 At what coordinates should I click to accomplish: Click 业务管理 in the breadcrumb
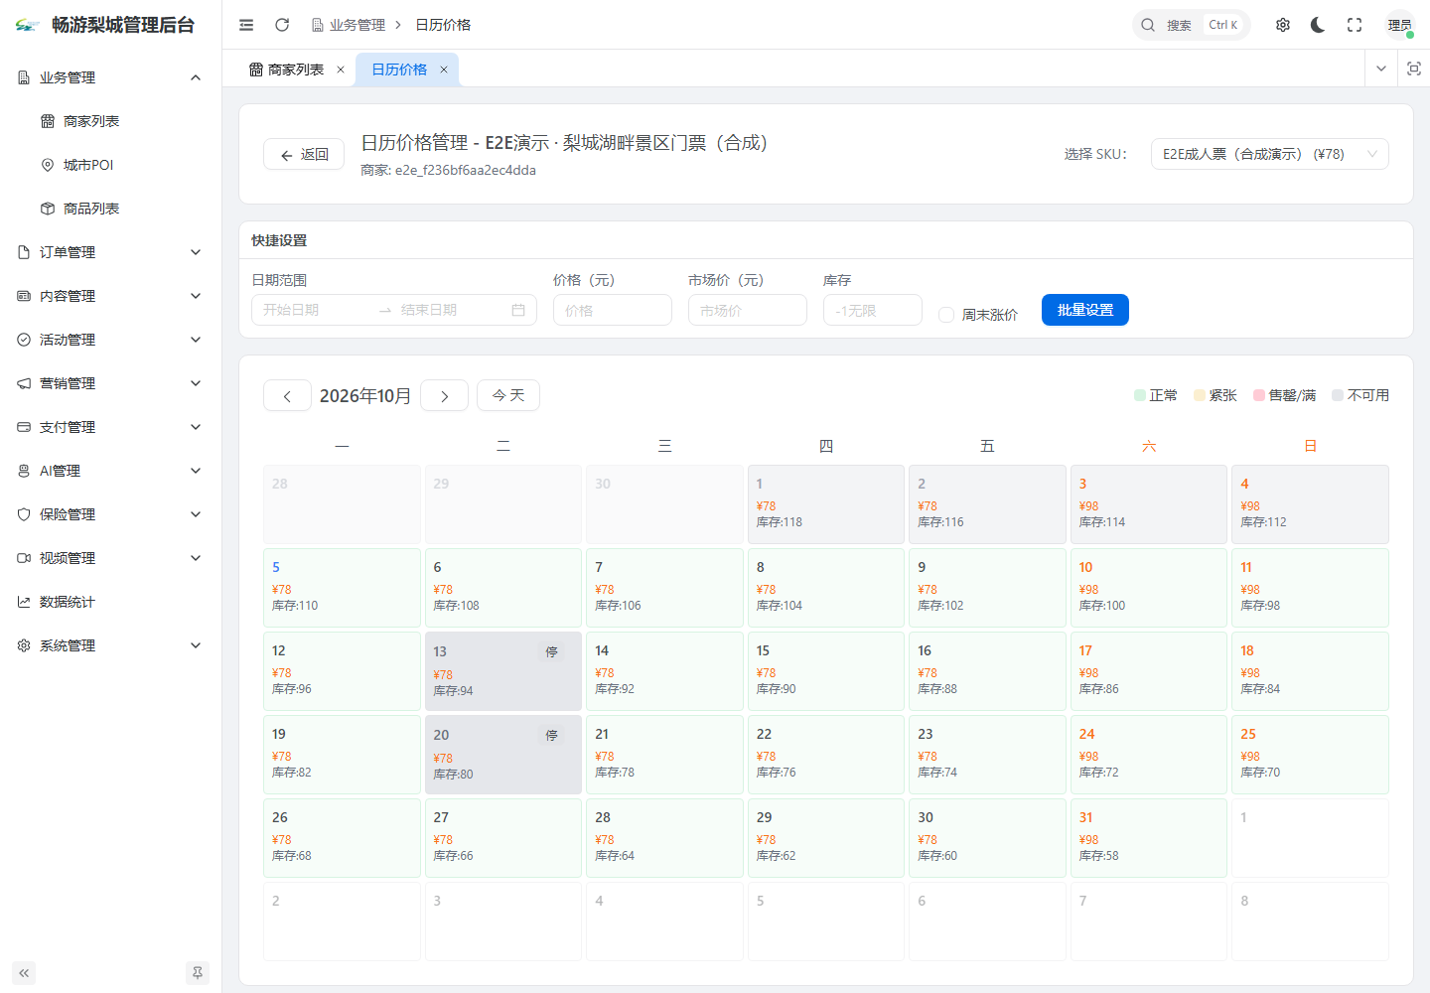(x=349, y=25)
